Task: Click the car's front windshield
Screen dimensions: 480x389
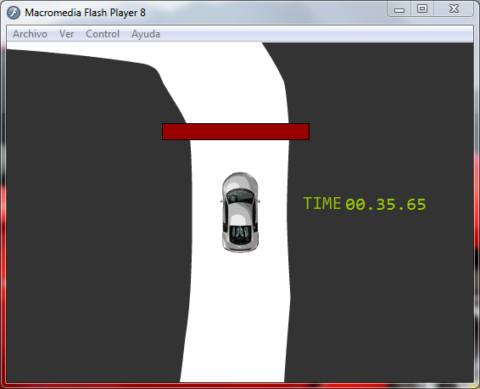Action: tap(240, 195)
